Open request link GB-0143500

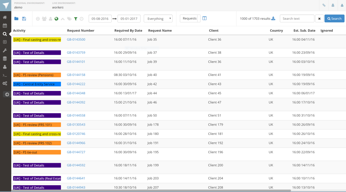pyautogui.click(x=76, y=40)
